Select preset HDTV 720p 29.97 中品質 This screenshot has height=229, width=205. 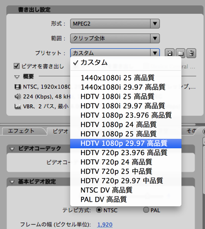(126, 181)
